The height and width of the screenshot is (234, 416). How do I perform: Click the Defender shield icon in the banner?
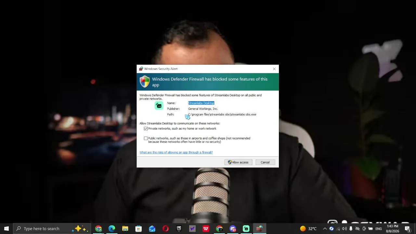click(x=145, y=82)
